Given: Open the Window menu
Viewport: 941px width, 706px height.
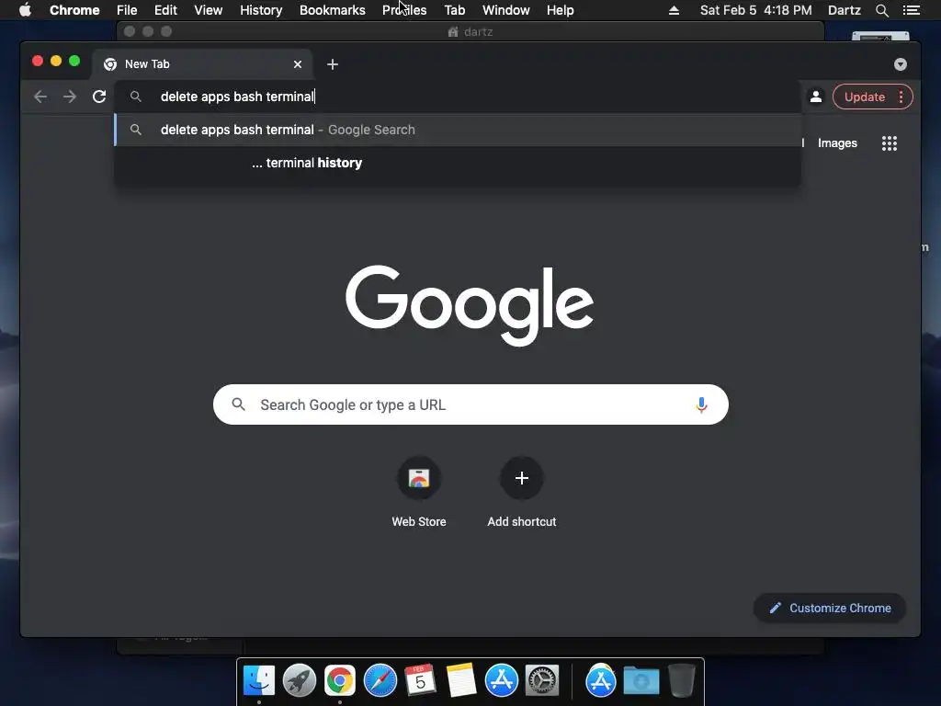Looking at the screenshot, I should coord(506,10).
